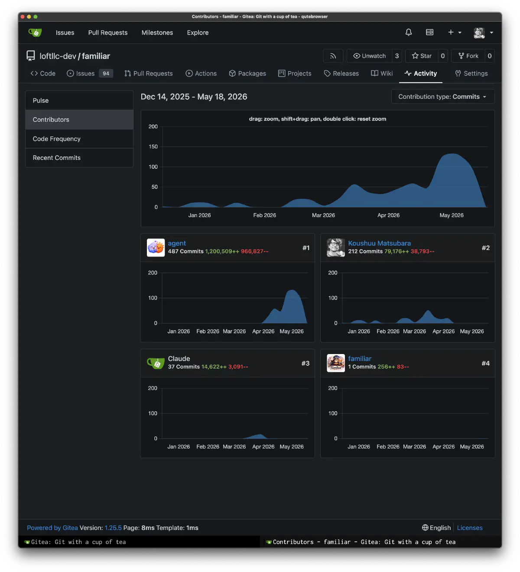Open the Powered by Gitea link
520x572 pixels.
point(52,528)
